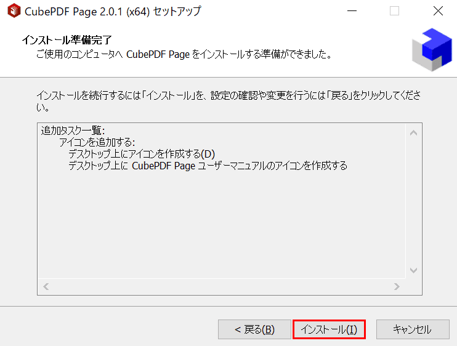
Task: Select the デスクトップ上にアイコンを作成する(D) line
Action: [142, 154]
